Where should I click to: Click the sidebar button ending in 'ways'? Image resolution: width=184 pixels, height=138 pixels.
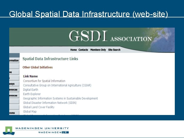[x=14, y=84]
